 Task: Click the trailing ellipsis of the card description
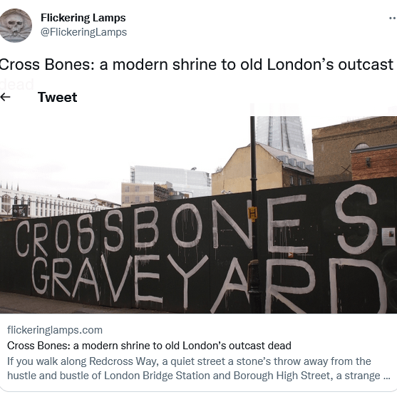click(x=387, y=377)
